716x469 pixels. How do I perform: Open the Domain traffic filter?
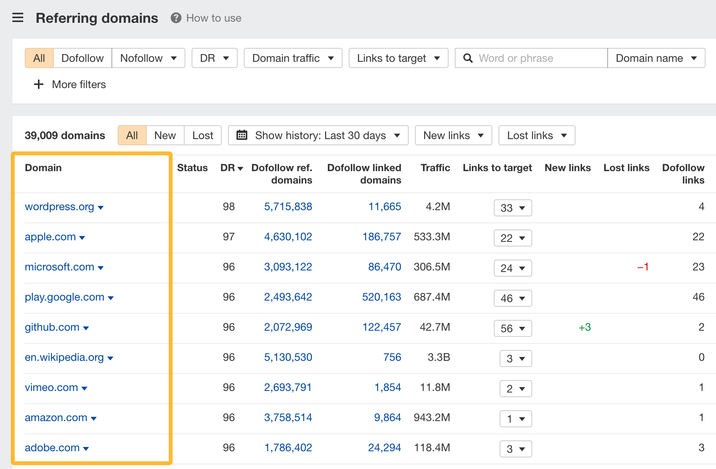pos(293,58)
